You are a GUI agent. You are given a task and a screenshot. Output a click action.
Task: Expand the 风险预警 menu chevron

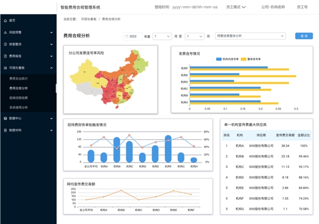point(51,33)
